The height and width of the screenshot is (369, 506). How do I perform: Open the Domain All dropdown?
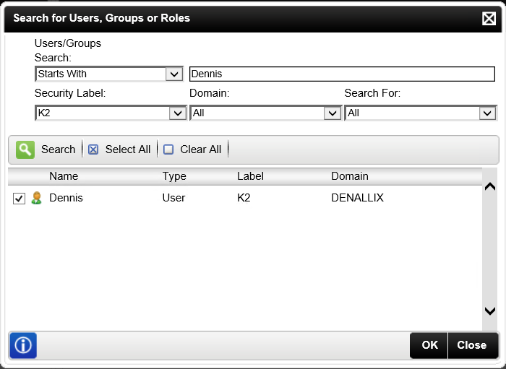point(265,113)
